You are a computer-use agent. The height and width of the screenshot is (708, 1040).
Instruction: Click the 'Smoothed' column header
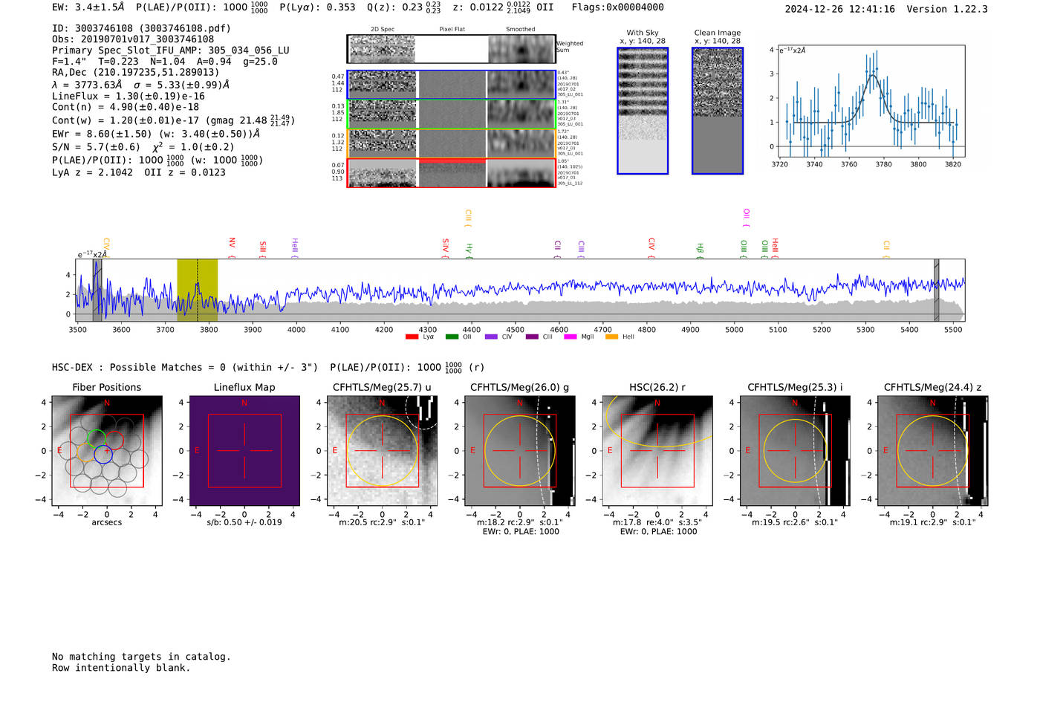tap(521, 30)
